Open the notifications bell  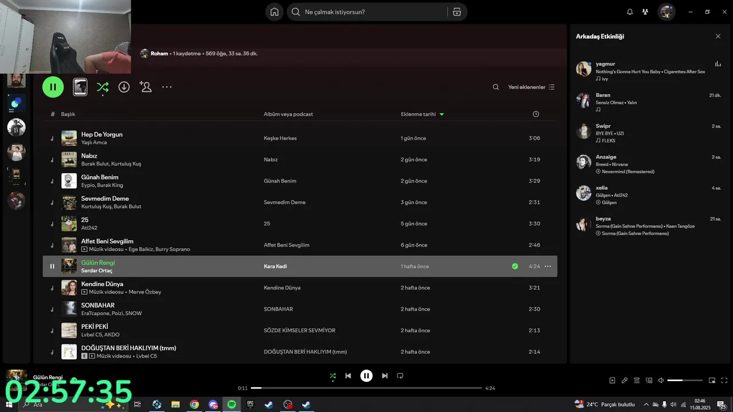tap(630, 11)
